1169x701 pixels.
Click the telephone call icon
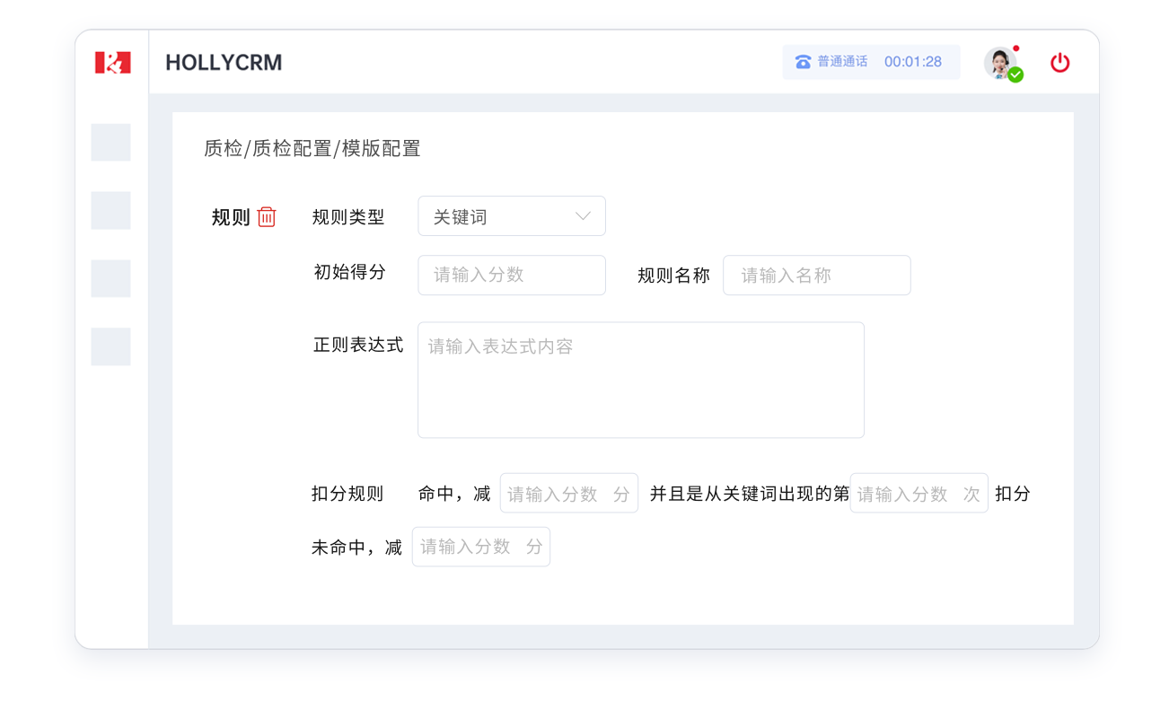pyautogui.click(x=803, y=62)
